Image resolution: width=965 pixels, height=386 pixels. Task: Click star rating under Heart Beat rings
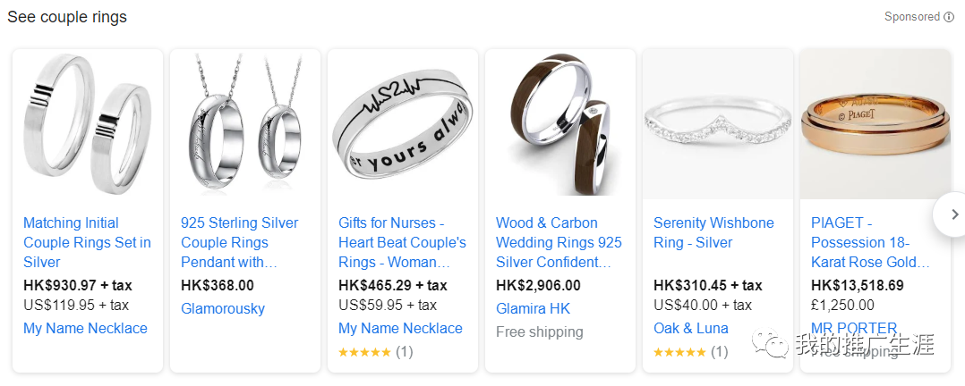(x=364, y=352)
